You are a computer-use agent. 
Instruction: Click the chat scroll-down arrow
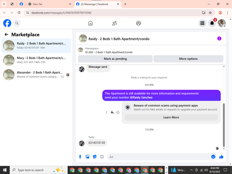pos(224,148)
